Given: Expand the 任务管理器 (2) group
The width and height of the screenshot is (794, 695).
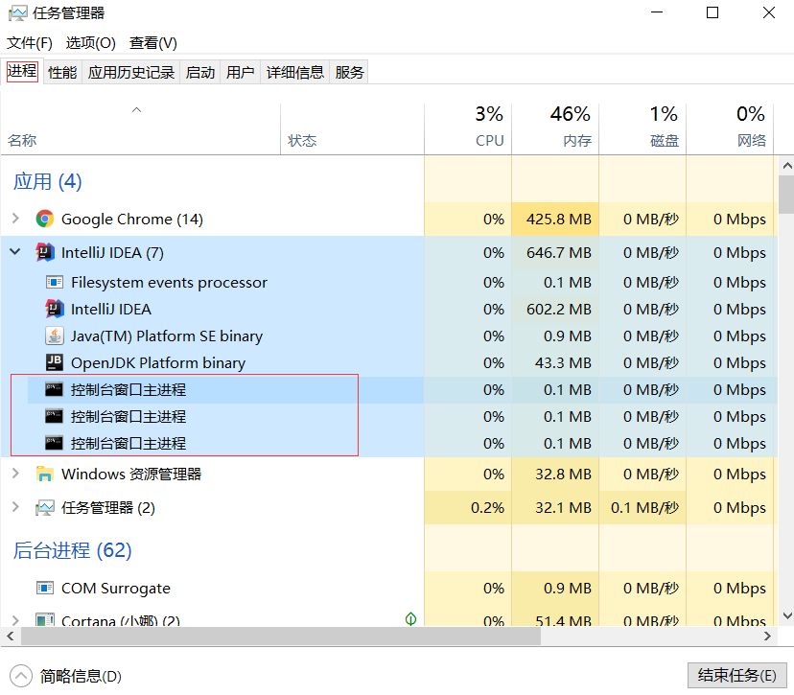Looking at the screenshot, I should coord(15,507).
